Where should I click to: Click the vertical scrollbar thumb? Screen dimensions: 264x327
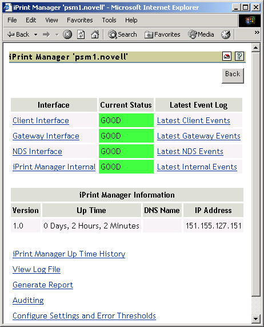coord(255,174)
